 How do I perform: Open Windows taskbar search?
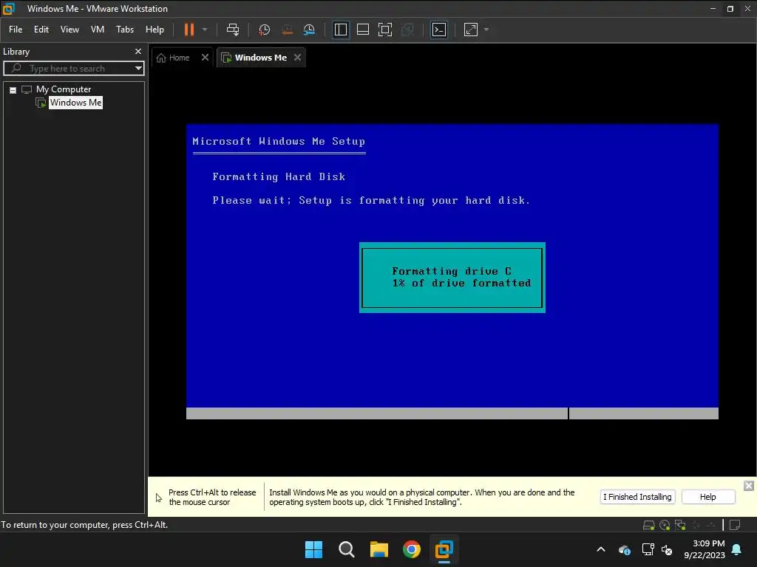(x=346, y=549)
